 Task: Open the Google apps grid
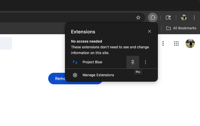[x=176, y=43]
